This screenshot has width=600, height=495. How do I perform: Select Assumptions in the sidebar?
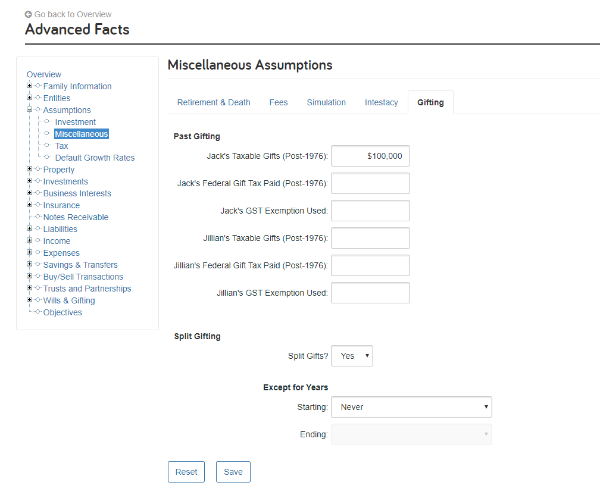[67, 110]
